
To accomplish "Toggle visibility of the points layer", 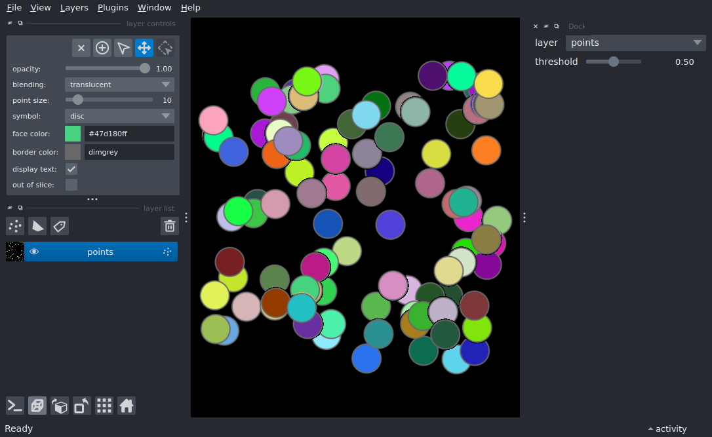I will click(x=34, y=252).
